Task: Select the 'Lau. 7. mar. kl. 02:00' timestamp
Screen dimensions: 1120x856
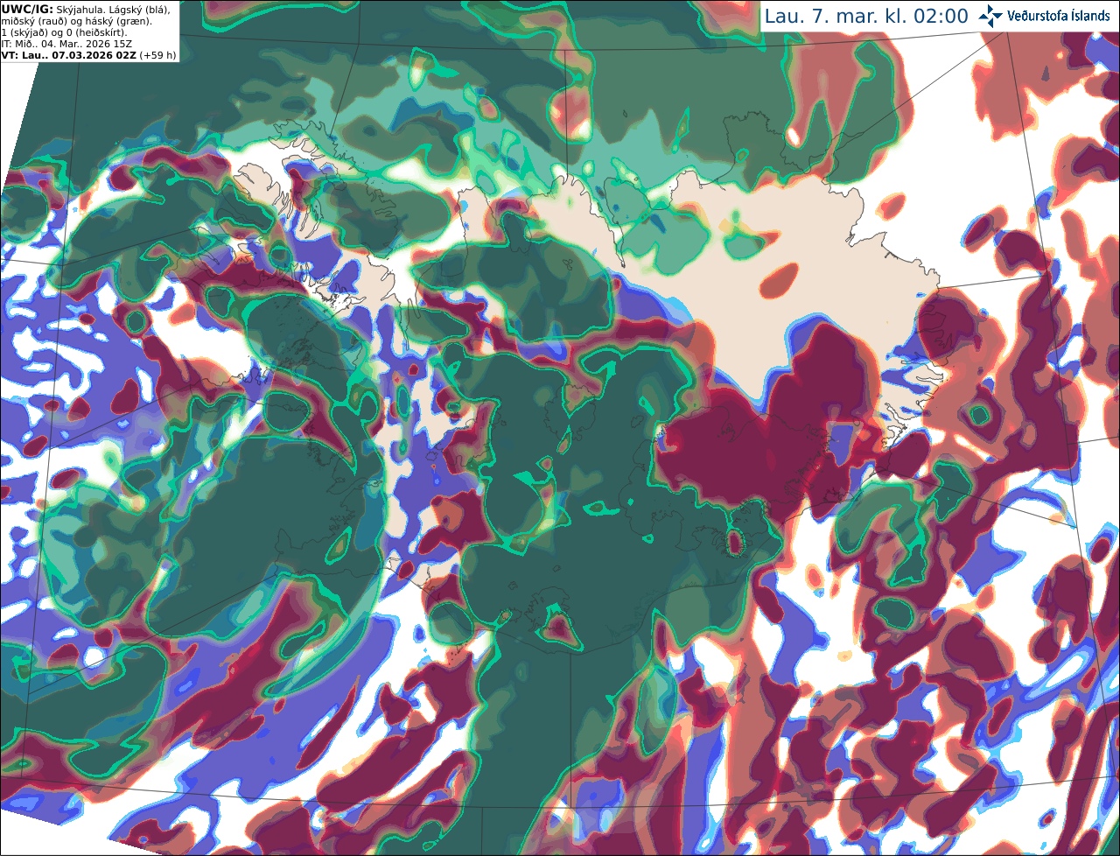Action: pyautogui.click(x=866, y=16)
